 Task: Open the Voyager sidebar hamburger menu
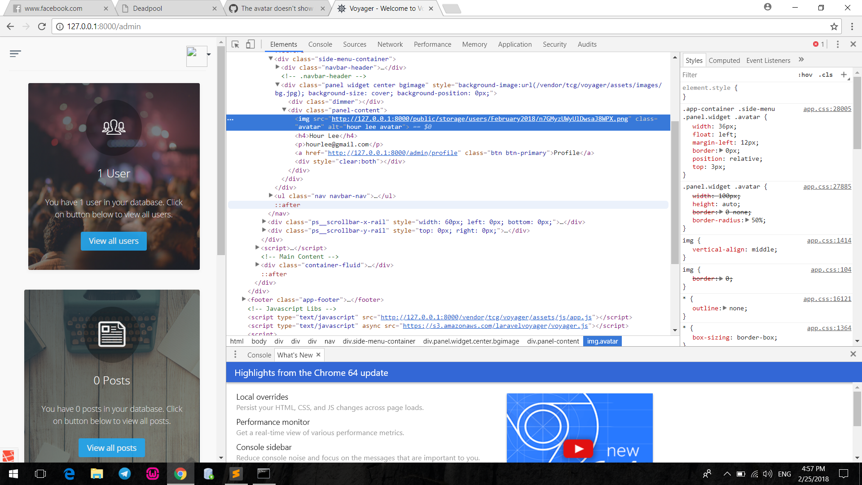click(x=15, y=53)
